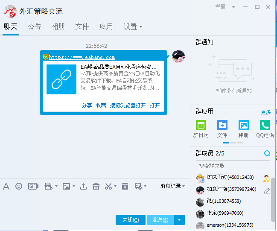The height and width of the screenshot is (231, 277).
Task: Switch to the 相册 tab
Action: coord(58,27)
